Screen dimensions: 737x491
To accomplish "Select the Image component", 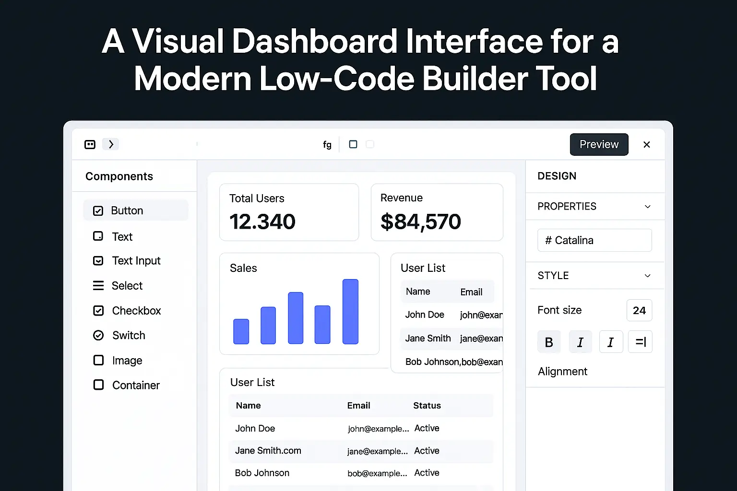I will tap(127, 360).
